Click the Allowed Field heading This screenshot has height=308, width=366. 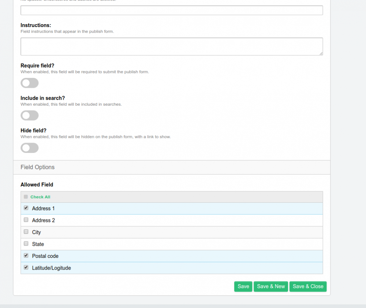click(x=37, y=185)
